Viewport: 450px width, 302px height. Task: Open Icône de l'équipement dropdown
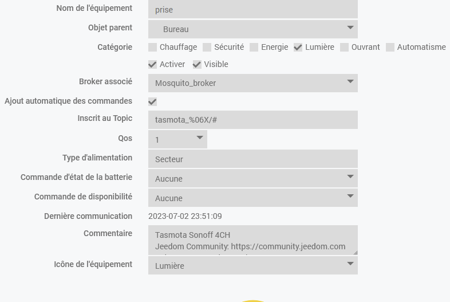(252, 265)
